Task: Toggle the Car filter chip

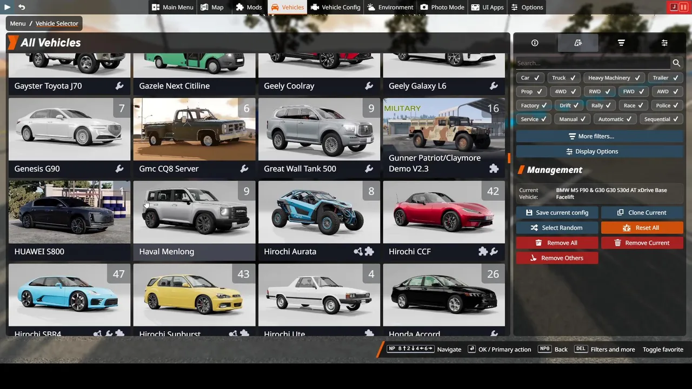Action: tap(530, 78)
